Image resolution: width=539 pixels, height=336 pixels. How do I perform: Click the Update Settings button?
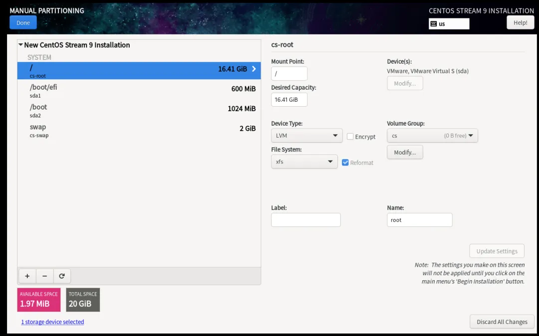[497, 251]
